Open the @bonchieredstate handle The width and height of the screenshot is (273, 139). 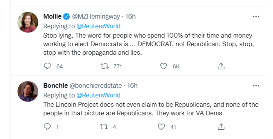[95, 85]
